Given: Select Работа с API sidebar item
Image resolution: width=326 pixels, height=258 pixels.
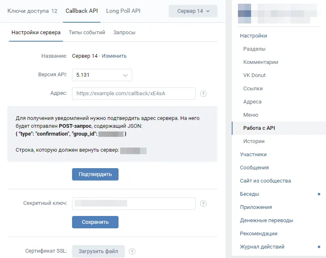Looking at the screenshot, I should 279,128.
